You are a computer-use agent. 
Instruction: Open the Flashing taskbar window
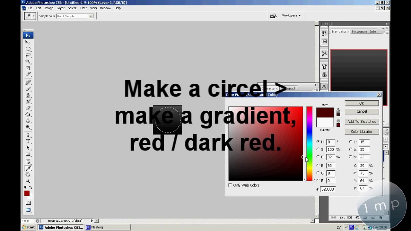tap(108, 227)
